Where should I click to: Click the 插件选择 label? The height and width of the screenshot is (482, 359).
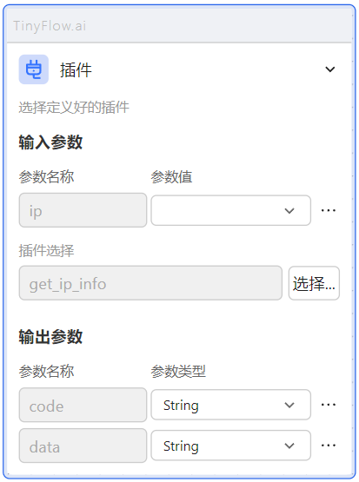pos(46,250)
